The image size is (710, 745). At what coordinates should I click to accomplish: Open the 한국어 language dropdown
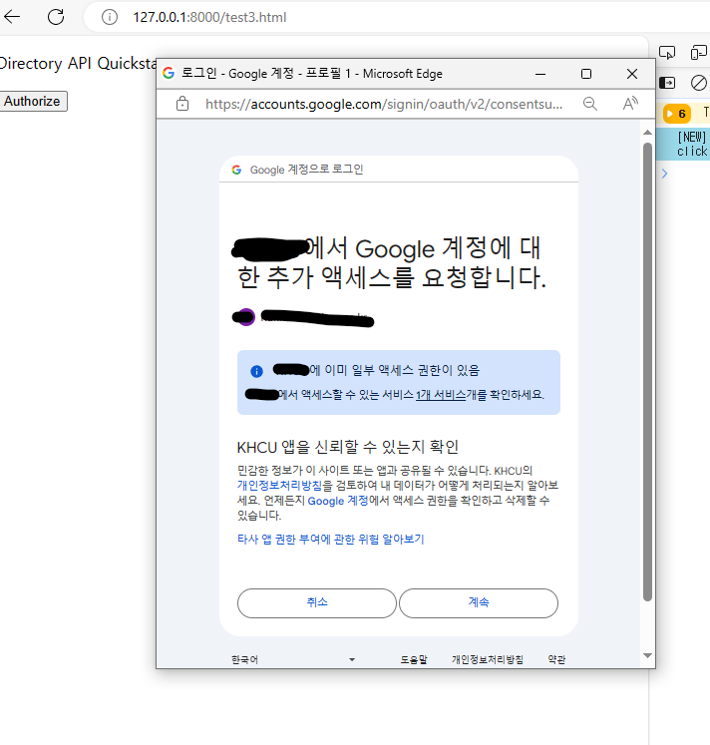click(293, 659)
